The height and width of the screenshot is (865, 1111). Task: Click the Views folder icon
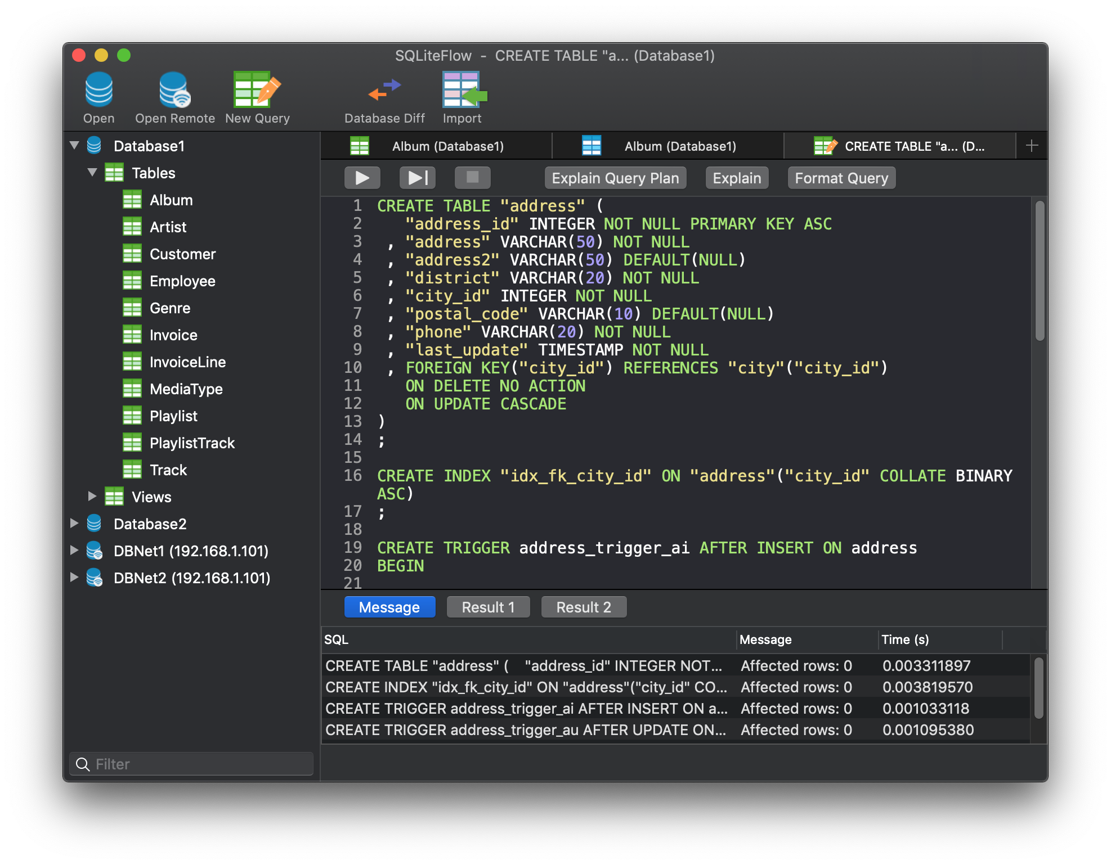(114, 497)
